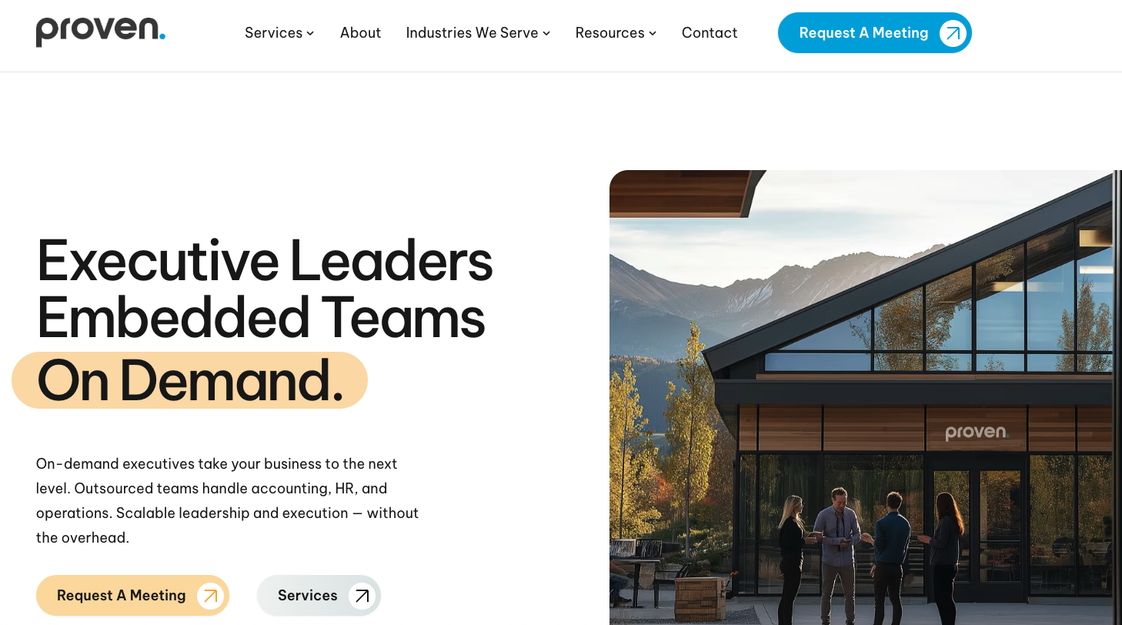Viewport: 1122px width, 625px height.
Task: Click proven sign on building image
Action: (x=977, y=433)
